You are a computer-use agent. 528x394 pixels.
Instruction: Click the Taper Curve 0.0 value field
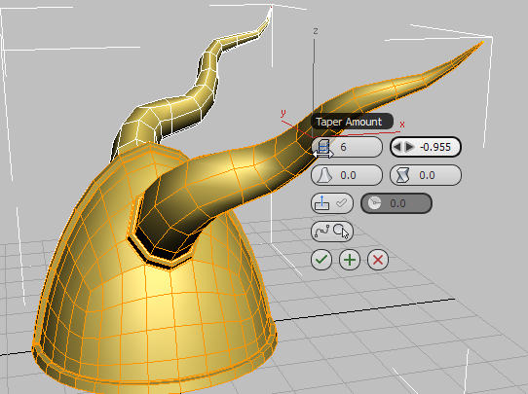point(348,175)
